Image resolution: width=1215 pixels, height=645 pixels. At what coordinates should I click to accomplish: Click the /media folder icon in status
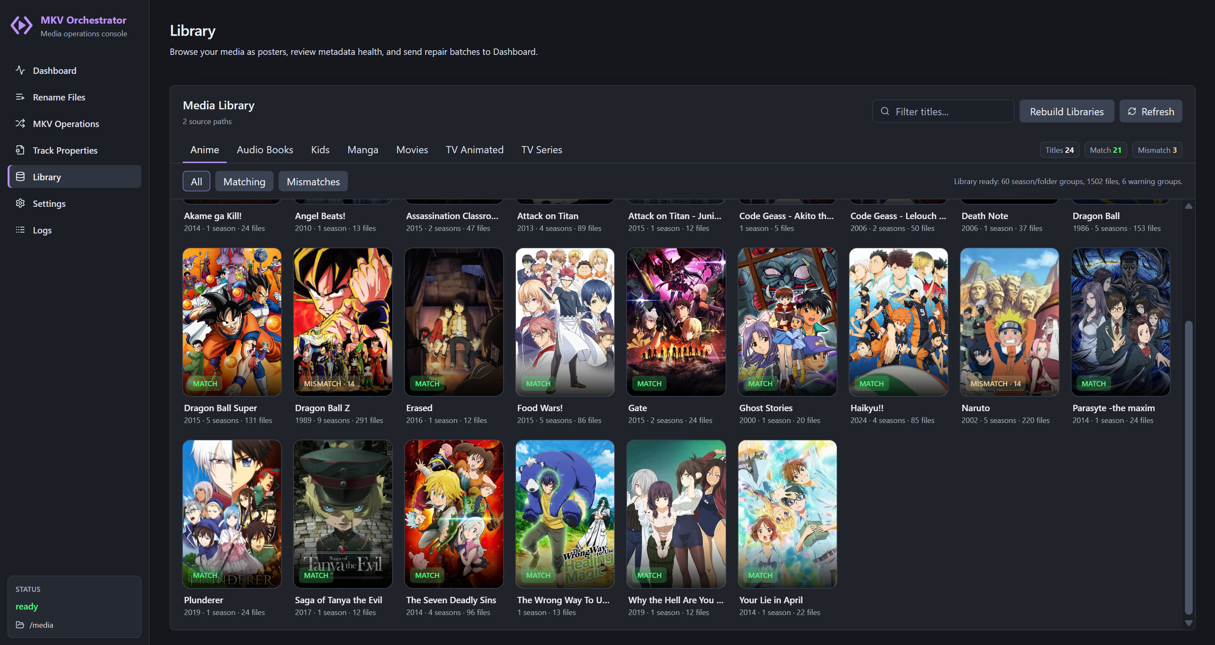tap(20, 625)
